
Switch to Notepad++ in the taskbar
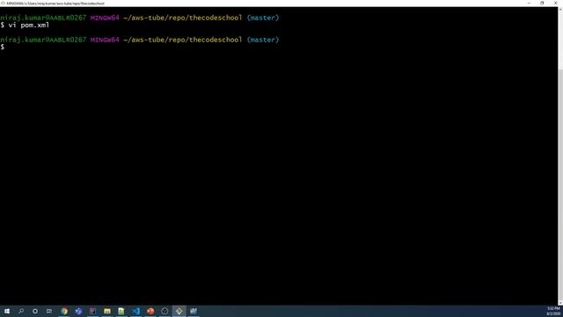pos(121,311)
